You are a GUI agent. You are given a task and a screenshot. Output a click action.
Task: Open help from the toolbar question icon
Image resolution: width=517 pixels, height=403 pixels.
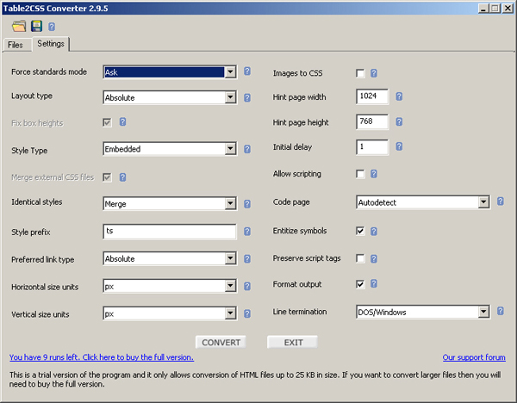(x=52, y=27)
